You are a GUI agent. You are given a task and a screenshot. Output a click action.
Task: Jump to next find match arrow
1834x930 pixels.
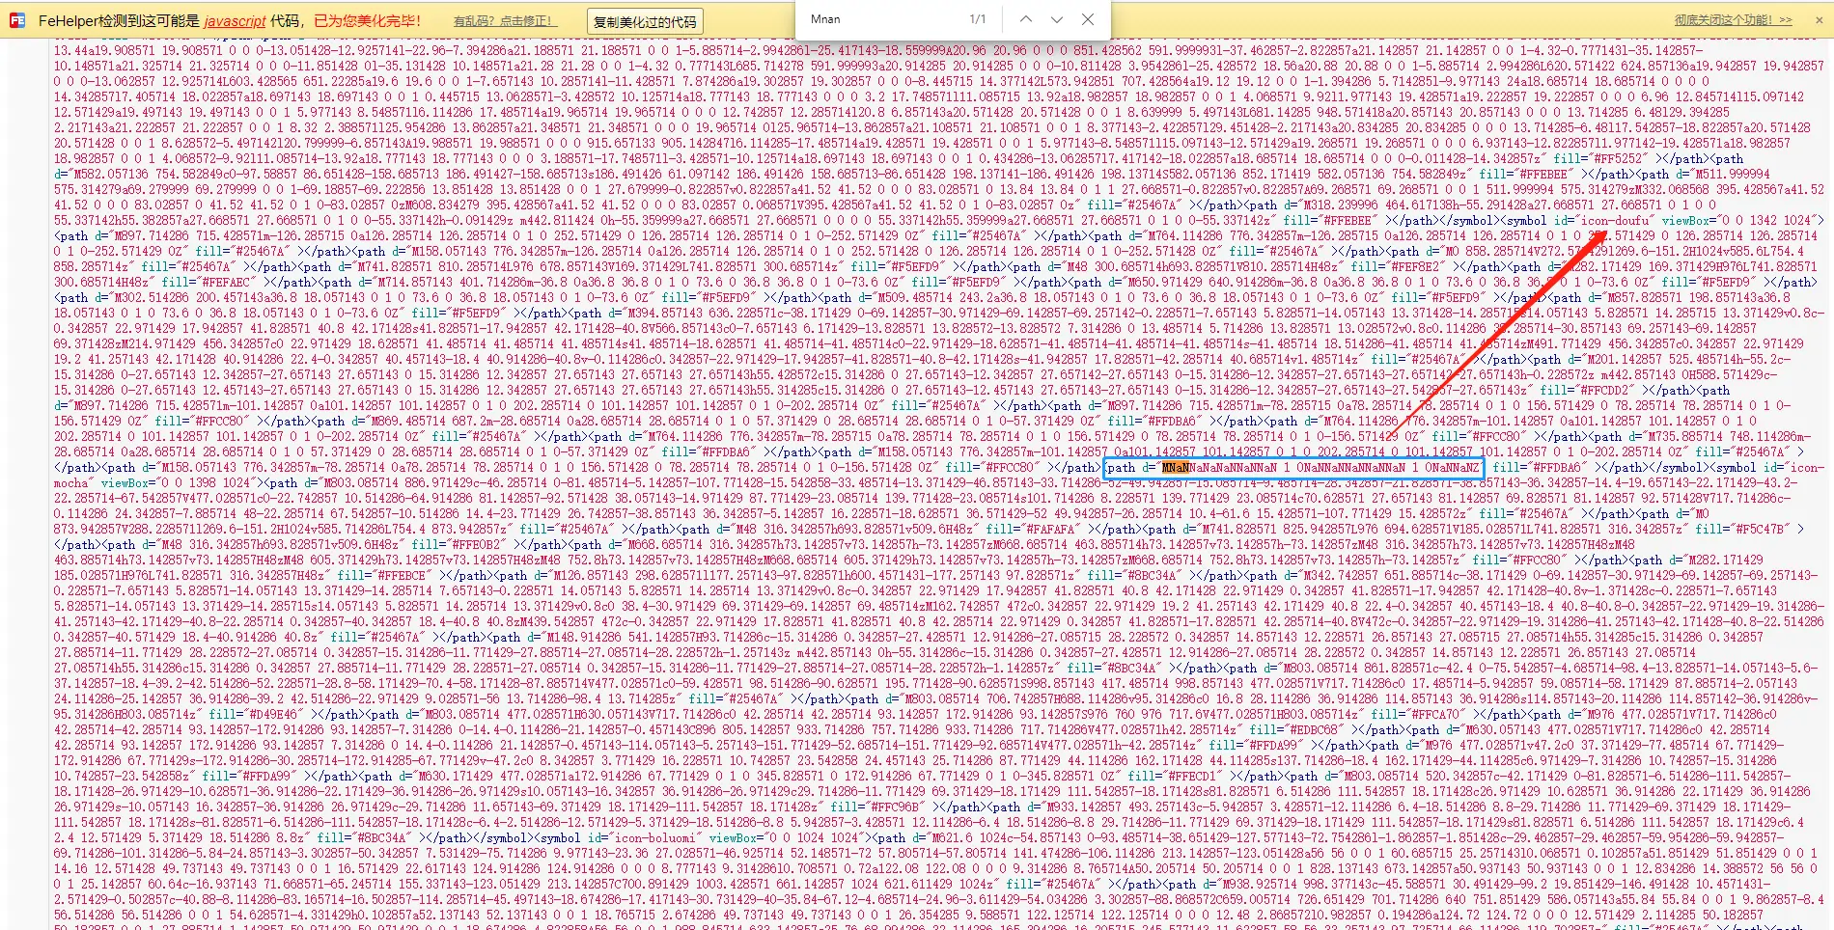click(x=1057, y=19)
